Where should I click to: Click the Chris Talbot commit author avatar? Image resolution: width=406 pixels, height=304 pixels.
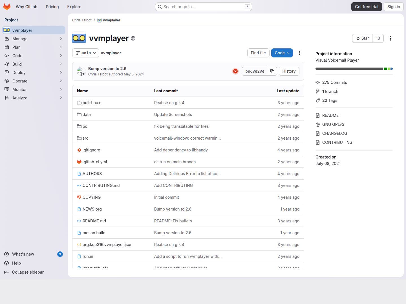pos(81,71)
